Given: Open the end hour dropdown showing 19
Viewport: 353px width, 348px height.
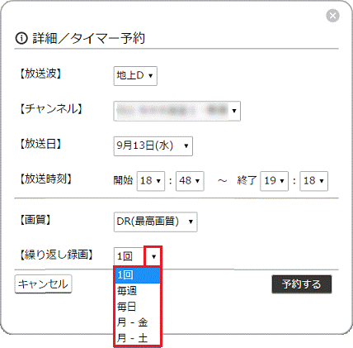Looking at the screenshot, I should (274, 181).
